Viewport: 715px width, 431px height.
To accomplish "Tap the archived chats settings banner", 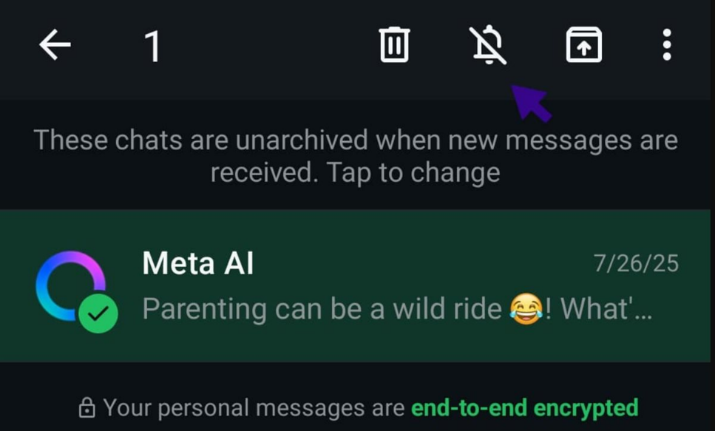I will click(x=357, y=155).
